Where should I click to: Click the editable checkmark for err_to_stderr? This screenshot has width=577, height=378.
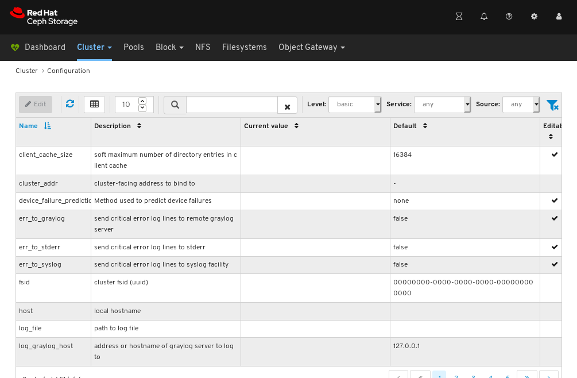click(x=555, y=247)
